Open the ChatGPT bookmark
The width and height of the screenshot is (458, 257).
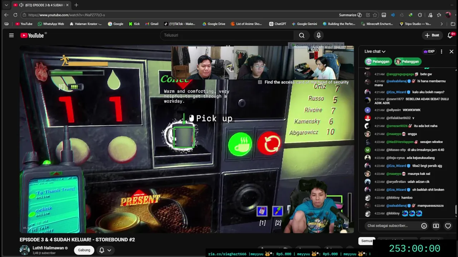pos(277,24)
